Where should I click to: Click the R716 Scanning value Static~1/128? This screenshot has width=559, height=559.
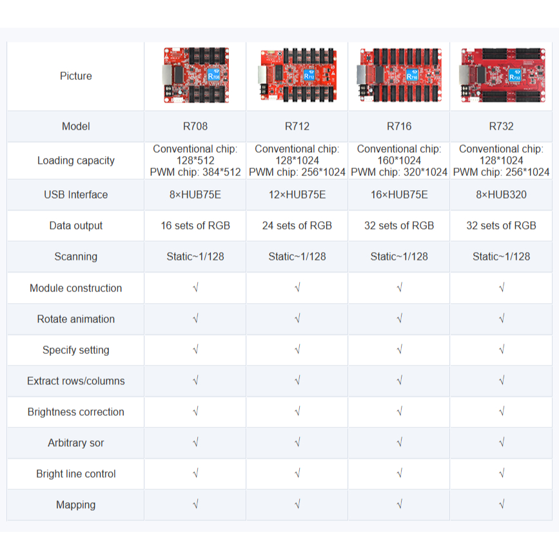399,257
